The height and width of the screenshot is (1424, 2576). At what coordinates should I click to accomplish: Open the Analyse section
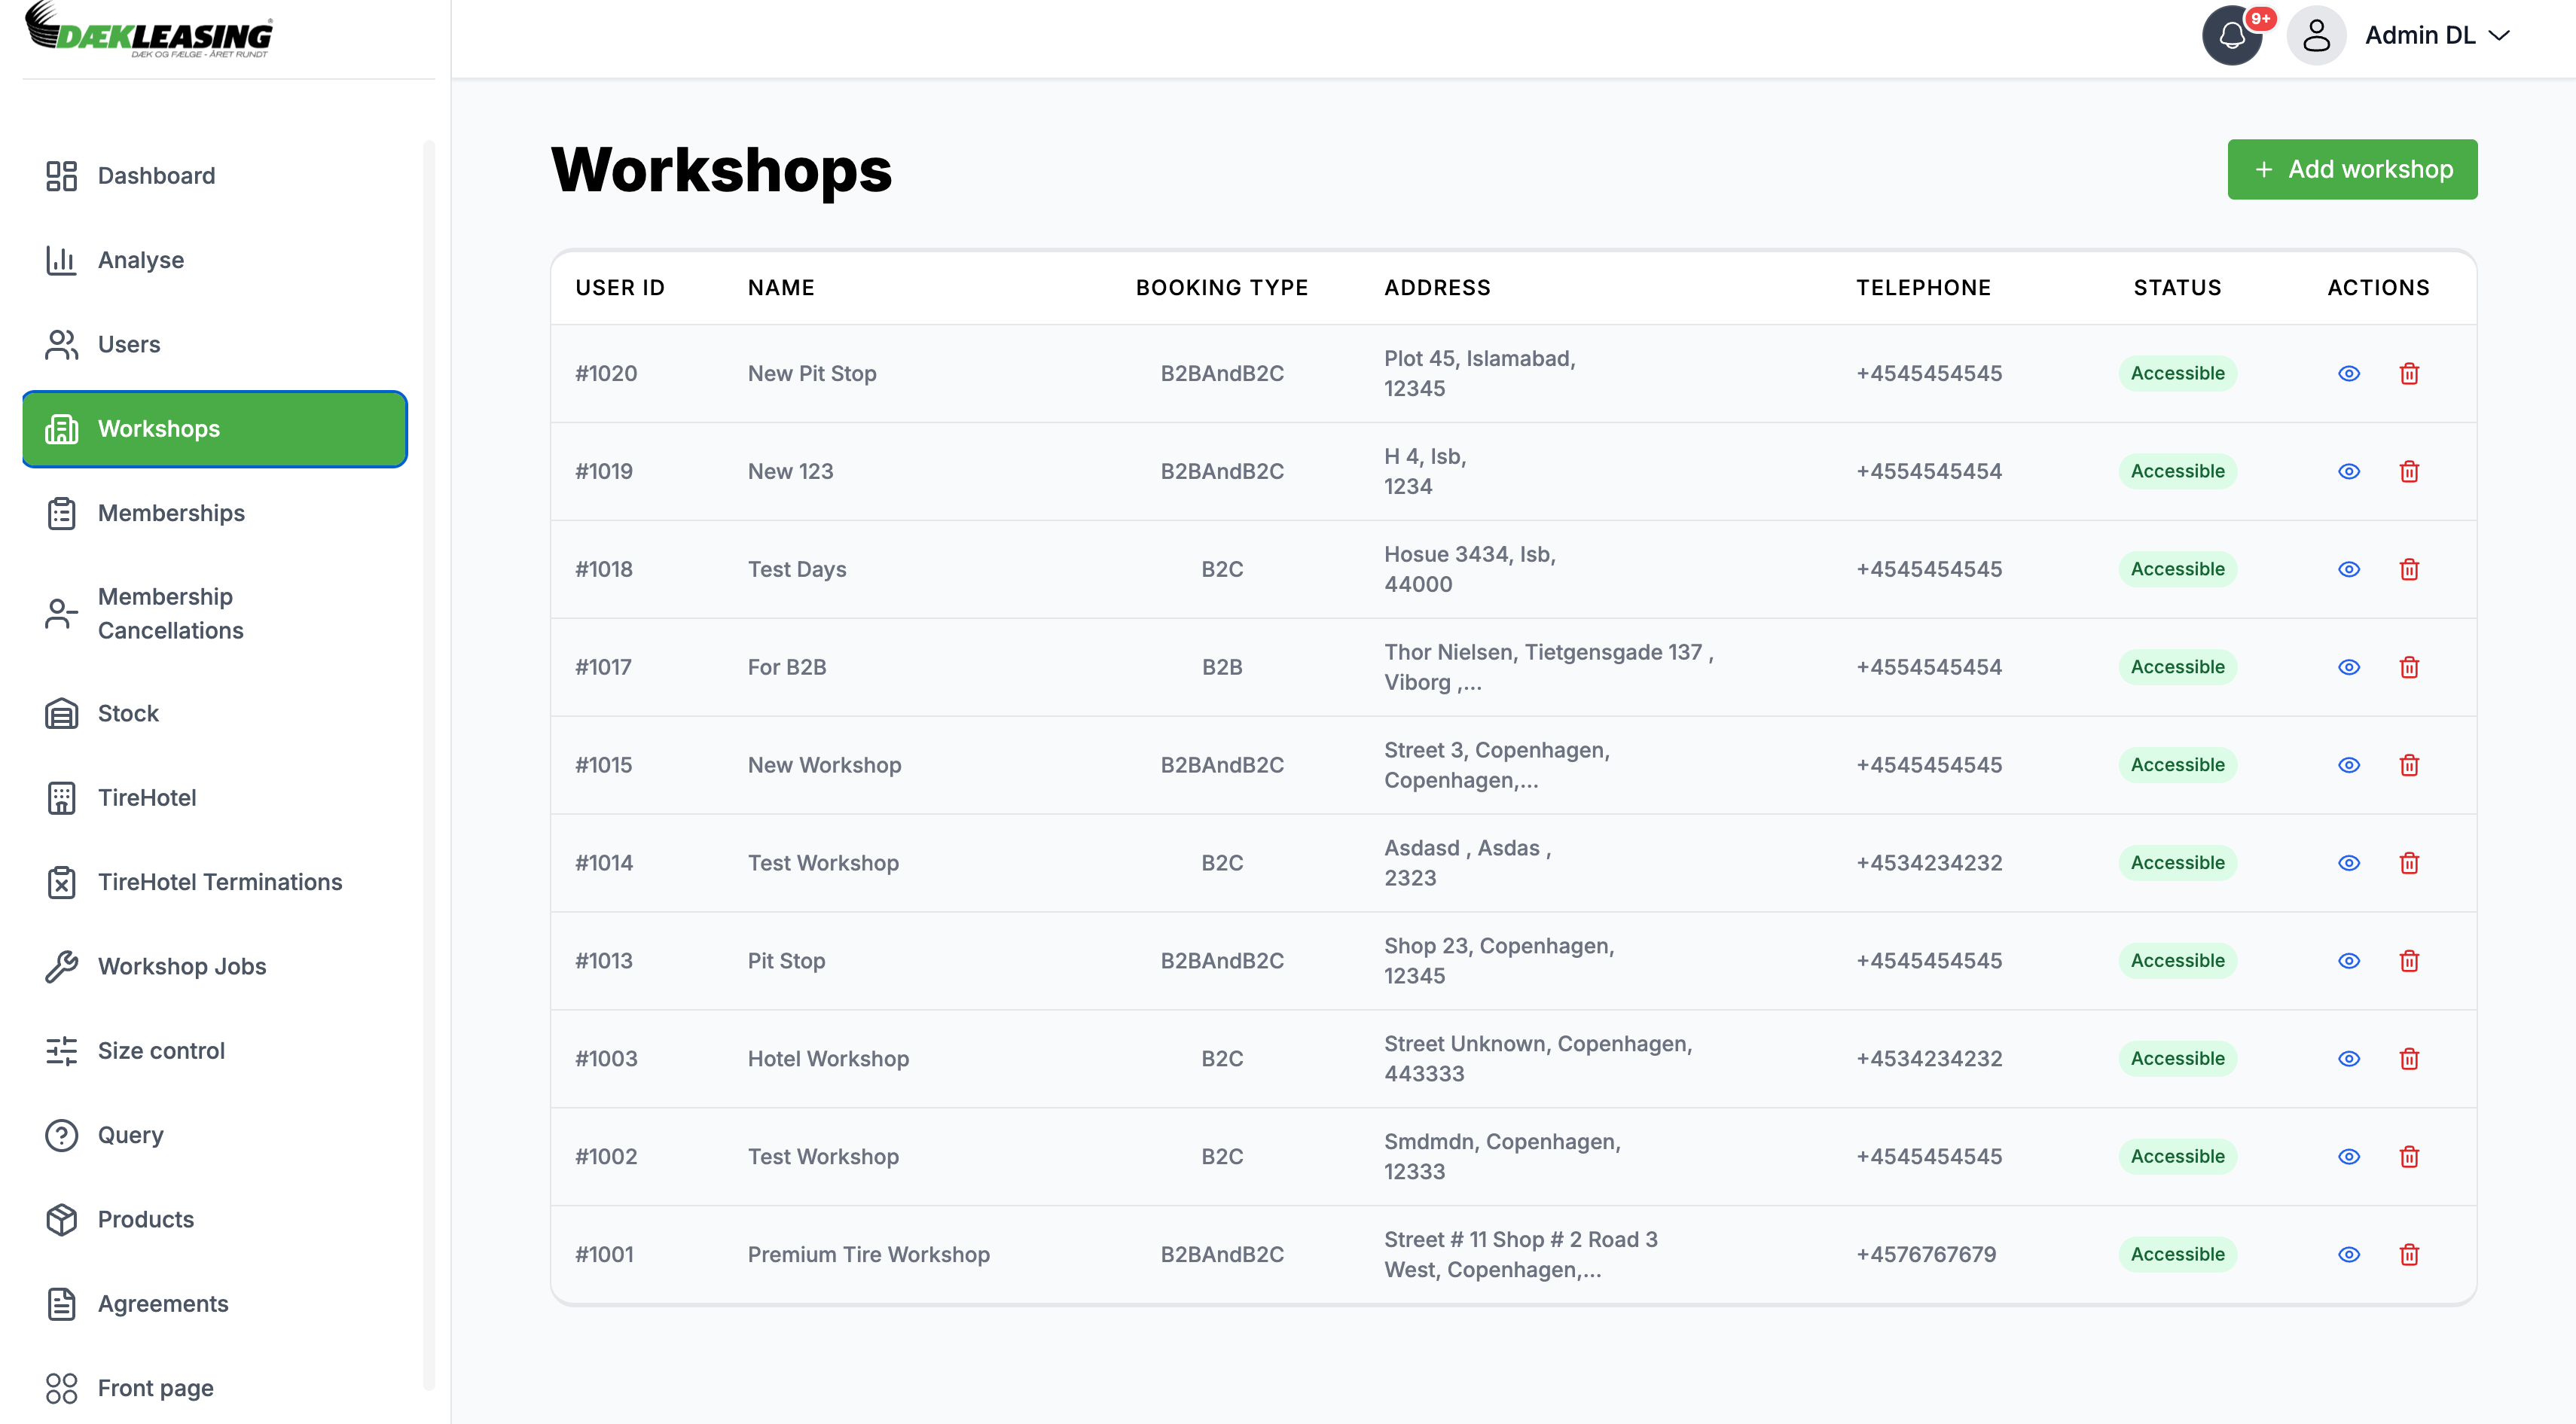coord(214,260)
